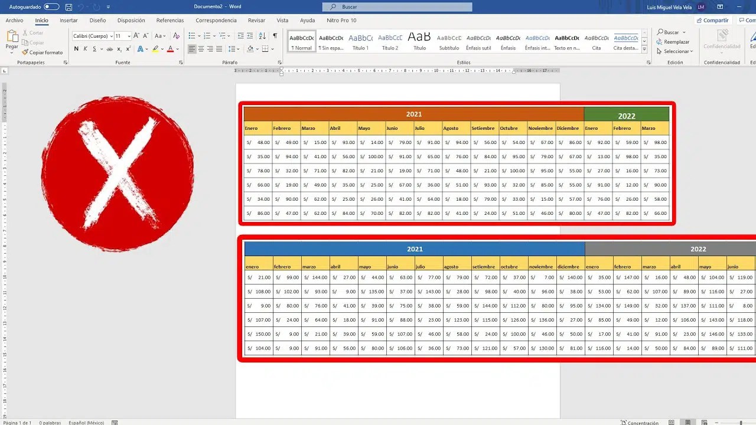Image resolution: width=756 pixels, height=425 pixels.
Task: Toggle Bold (N) formatting
Action: click(76, 49)
